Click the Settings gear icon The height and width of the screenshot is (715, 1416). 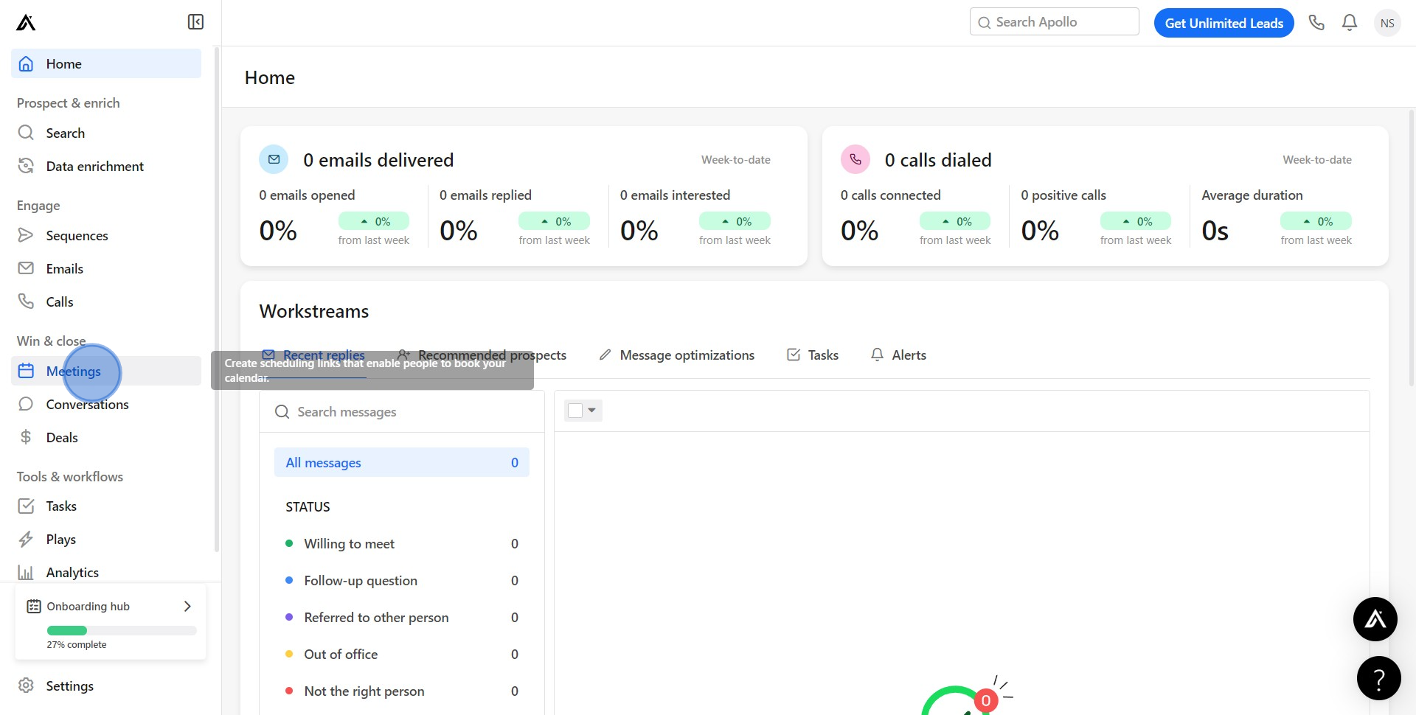(26, 686)
